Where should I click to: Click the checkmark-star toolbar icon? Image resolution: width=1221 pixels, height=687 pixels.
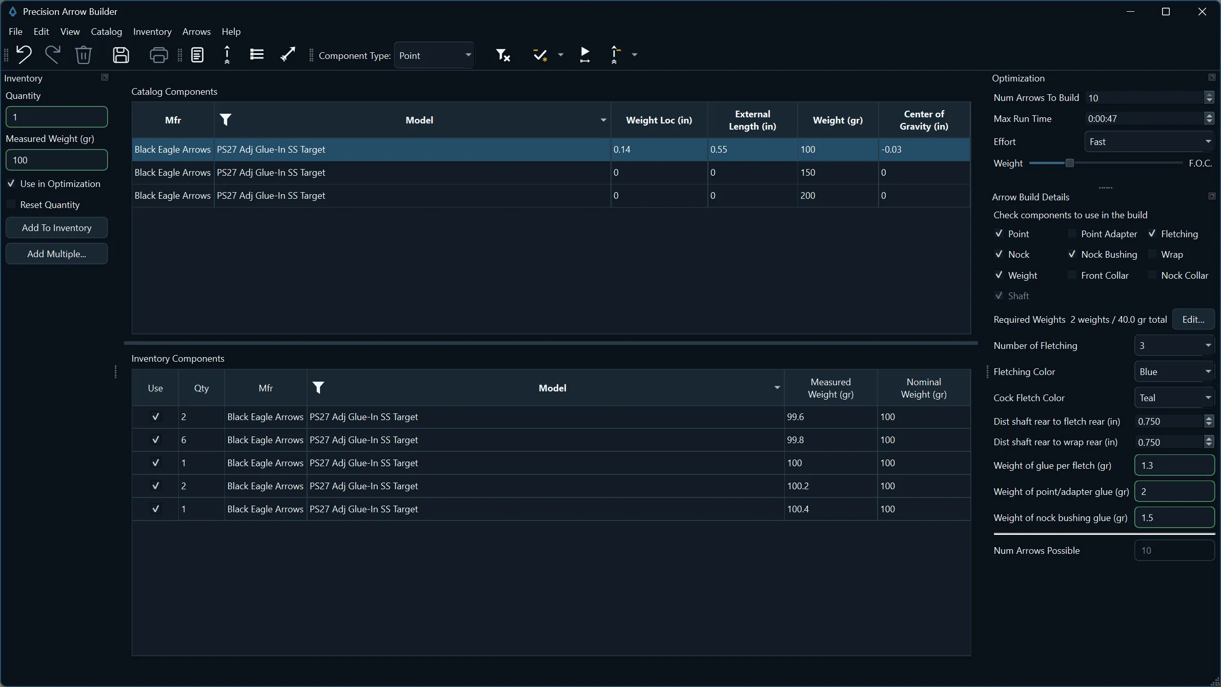[x=540, y=55]
